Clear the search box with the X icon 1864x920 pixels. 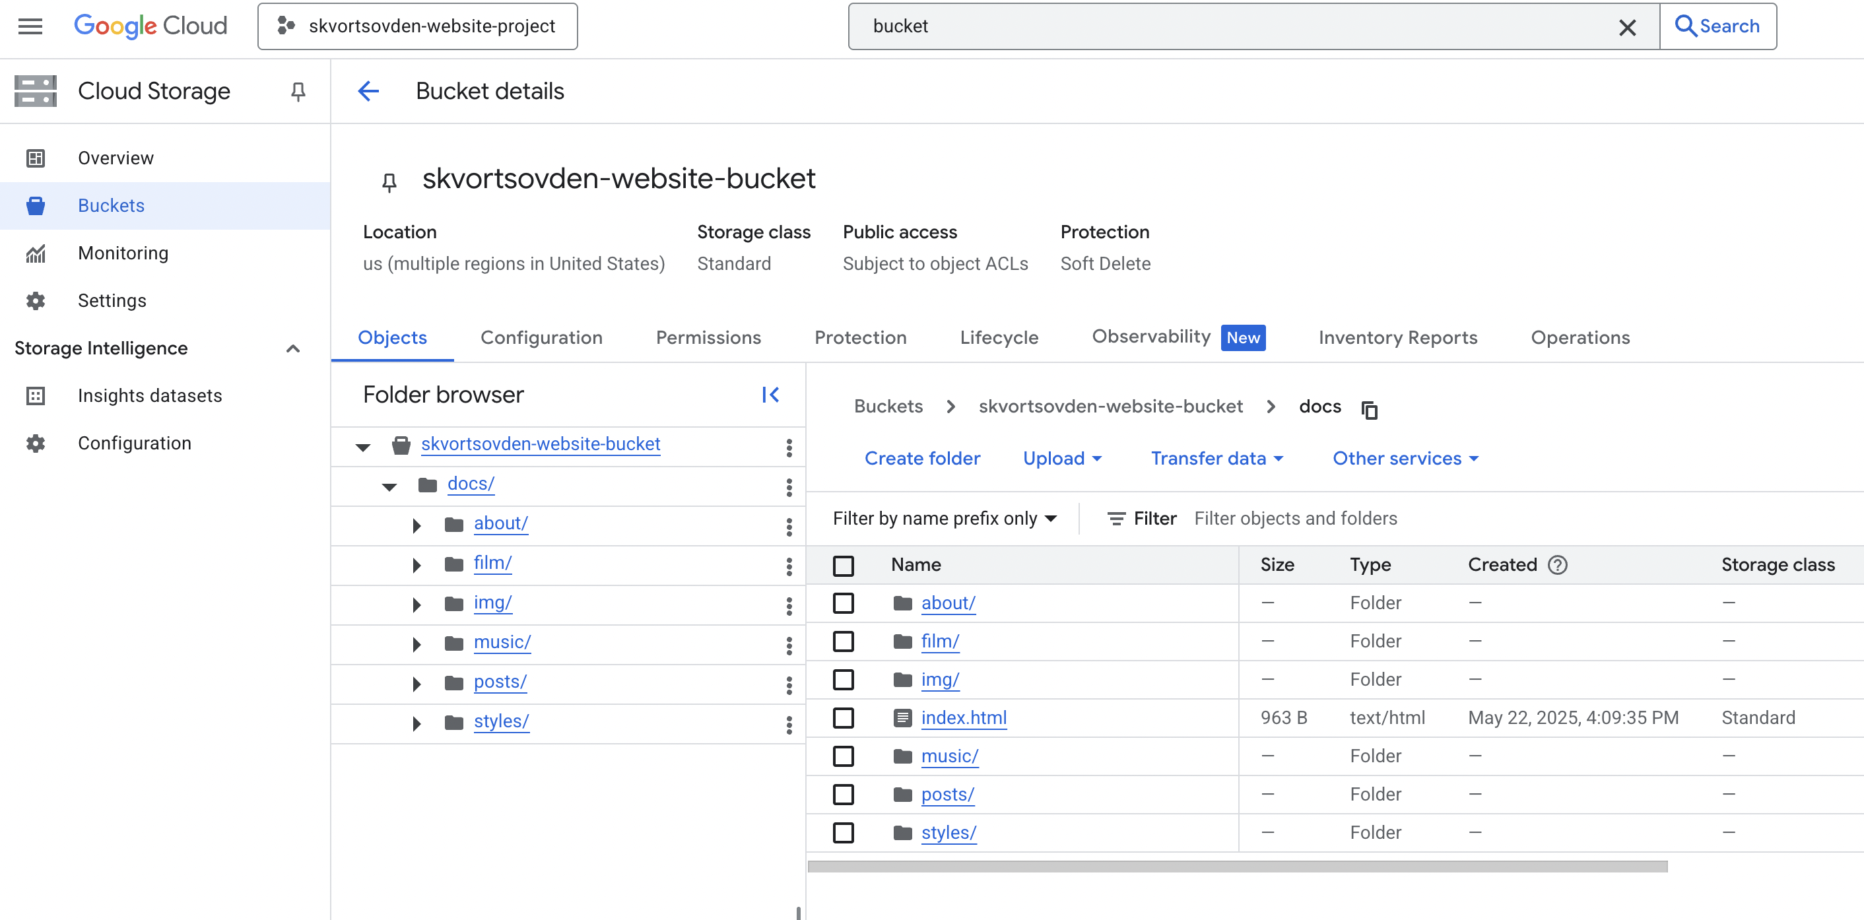[1628, 27]
